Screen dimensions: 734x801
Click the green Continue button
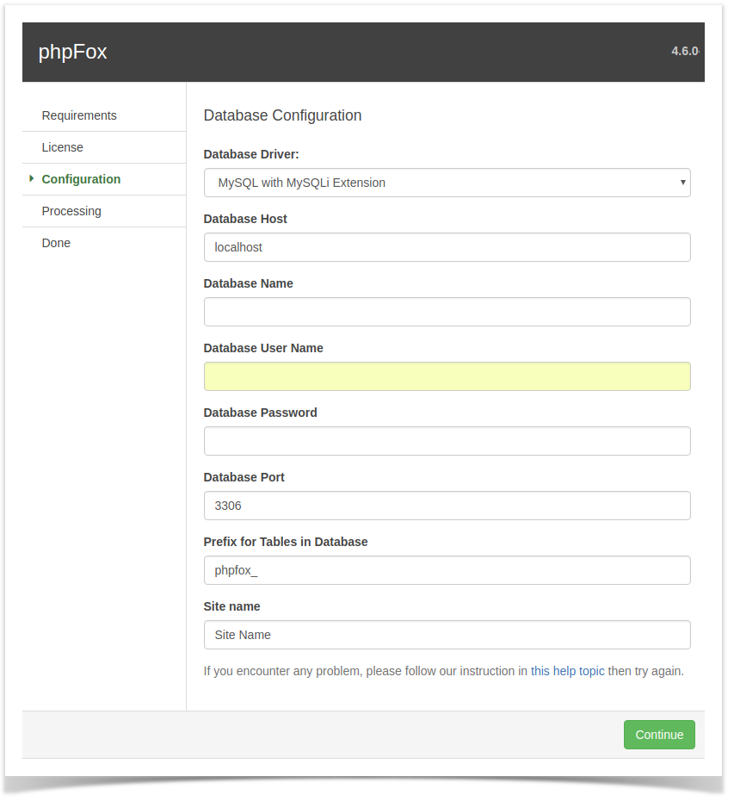(659, 735)
